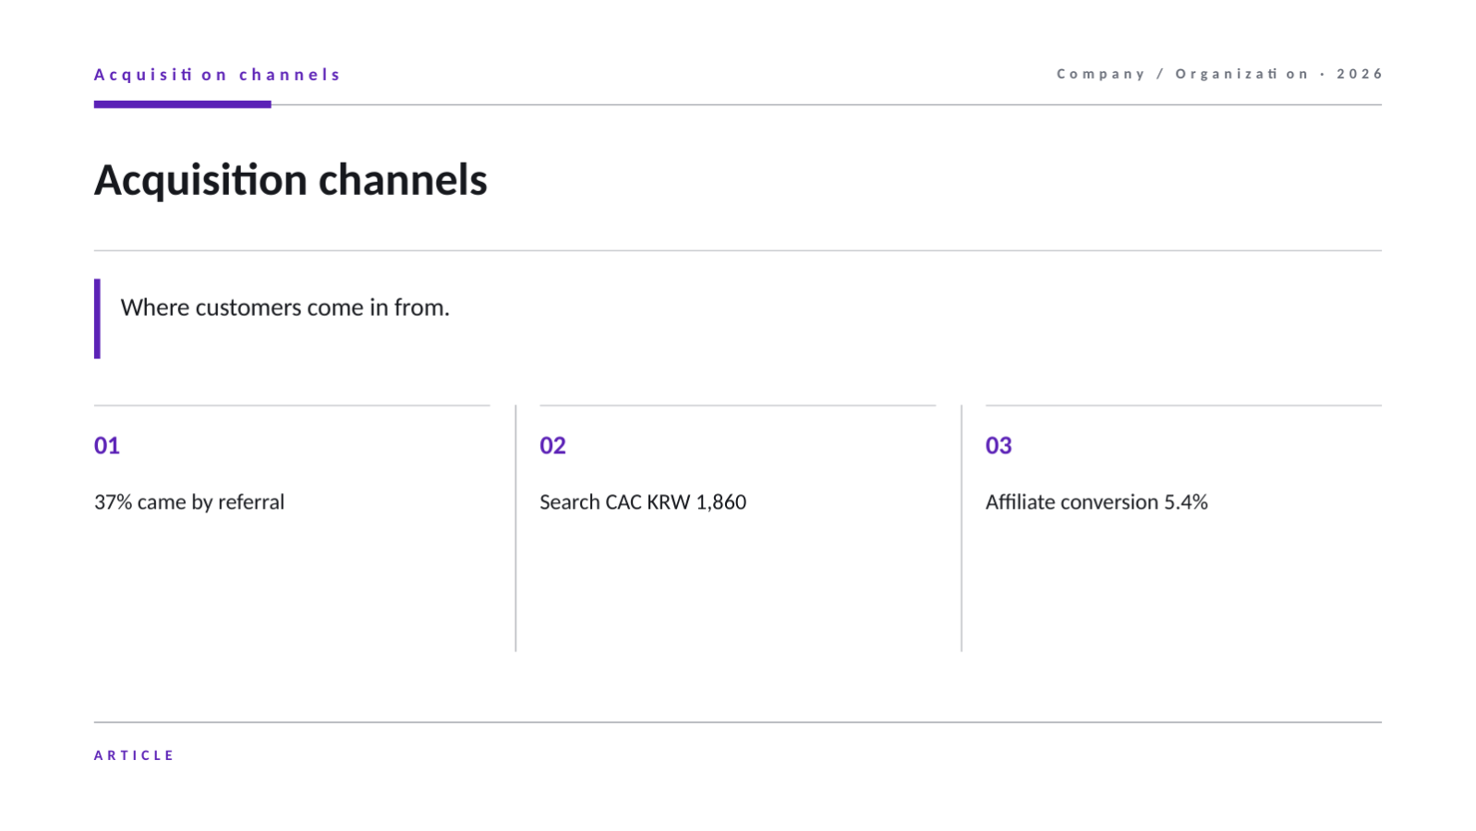This screenshot has height=831, width=1476.
Task: Select the '37% came by referral' text
Action: [189, 502]
